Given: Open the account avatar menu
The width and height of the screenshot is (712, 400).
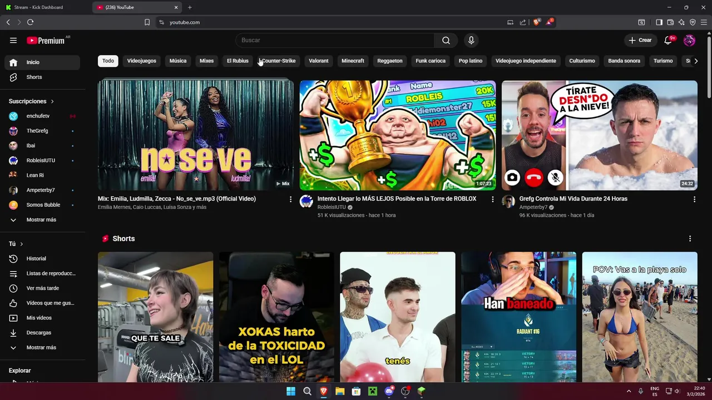Looking at the screenshot, I should pos(689,40).
